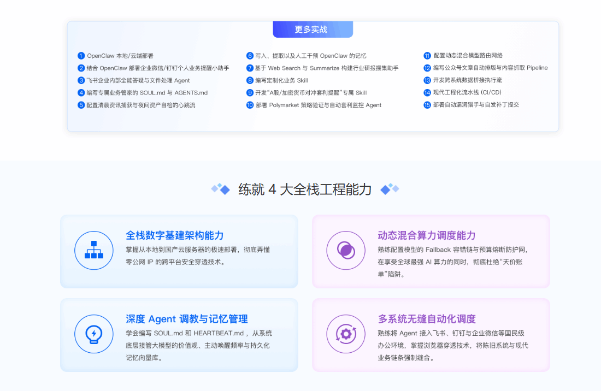Click item 配置动态混合模型路由网络

point(468,56)
